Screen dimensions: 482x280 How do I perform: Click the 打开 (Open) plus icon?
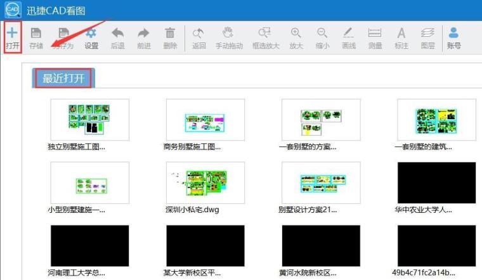pyautogui.click(x=12, y=33)
